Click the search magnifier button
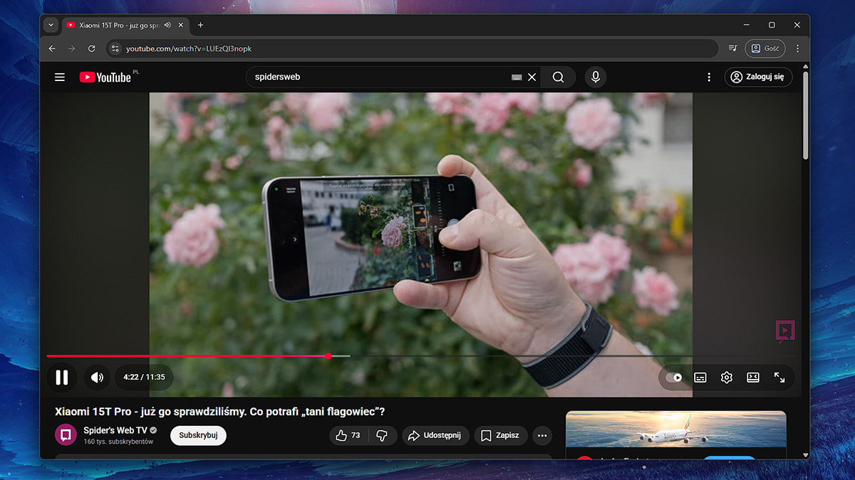Screen dimensions: 855x480 pyautogui.click(x=559, y=78)
